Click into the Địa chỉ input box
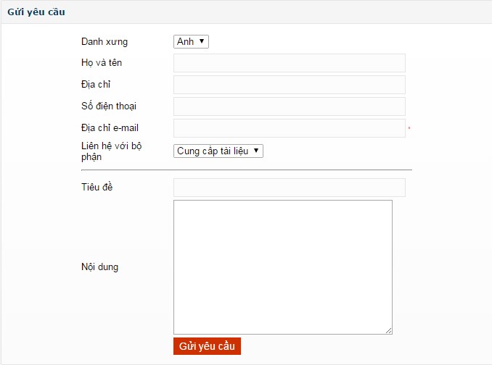 (289, 85)
